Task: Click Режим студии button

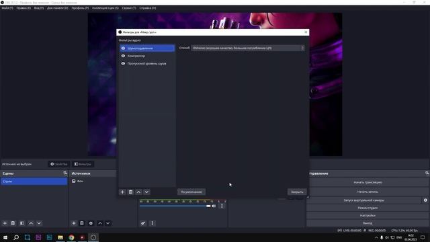Action: point(368,208)
